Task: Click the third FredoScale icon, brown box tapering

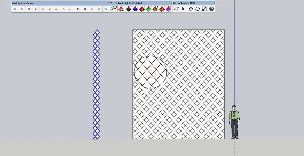Action: (29, 9)
